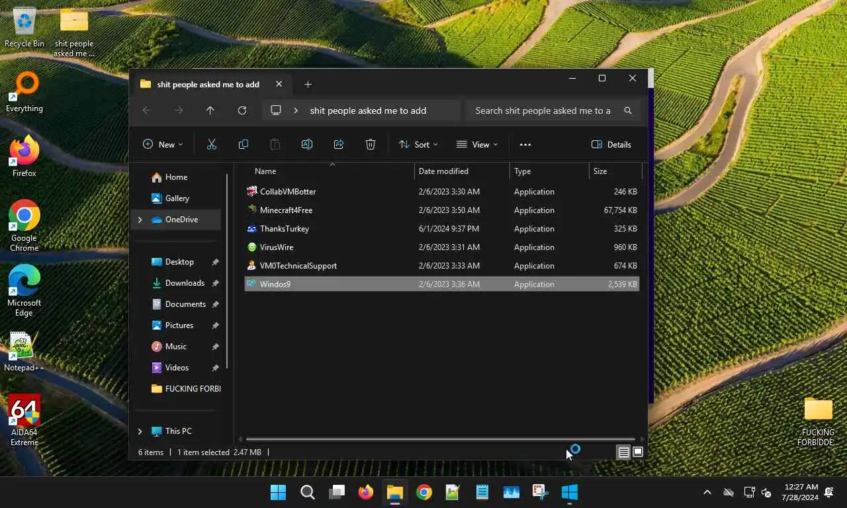The image size is (847, 508).
Task: Open Microsoft Edge desktop shortcut
Action: pyautogui.click(x=24, y=290)
